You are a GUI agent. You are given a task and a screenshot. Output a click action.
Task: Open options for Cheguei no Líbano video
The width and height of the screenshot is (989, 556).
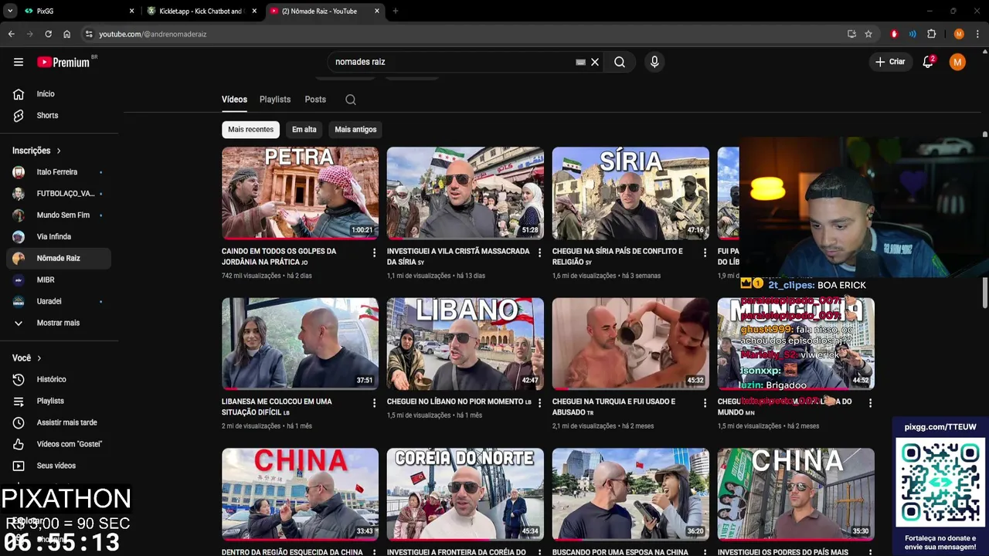coord(539,403)
